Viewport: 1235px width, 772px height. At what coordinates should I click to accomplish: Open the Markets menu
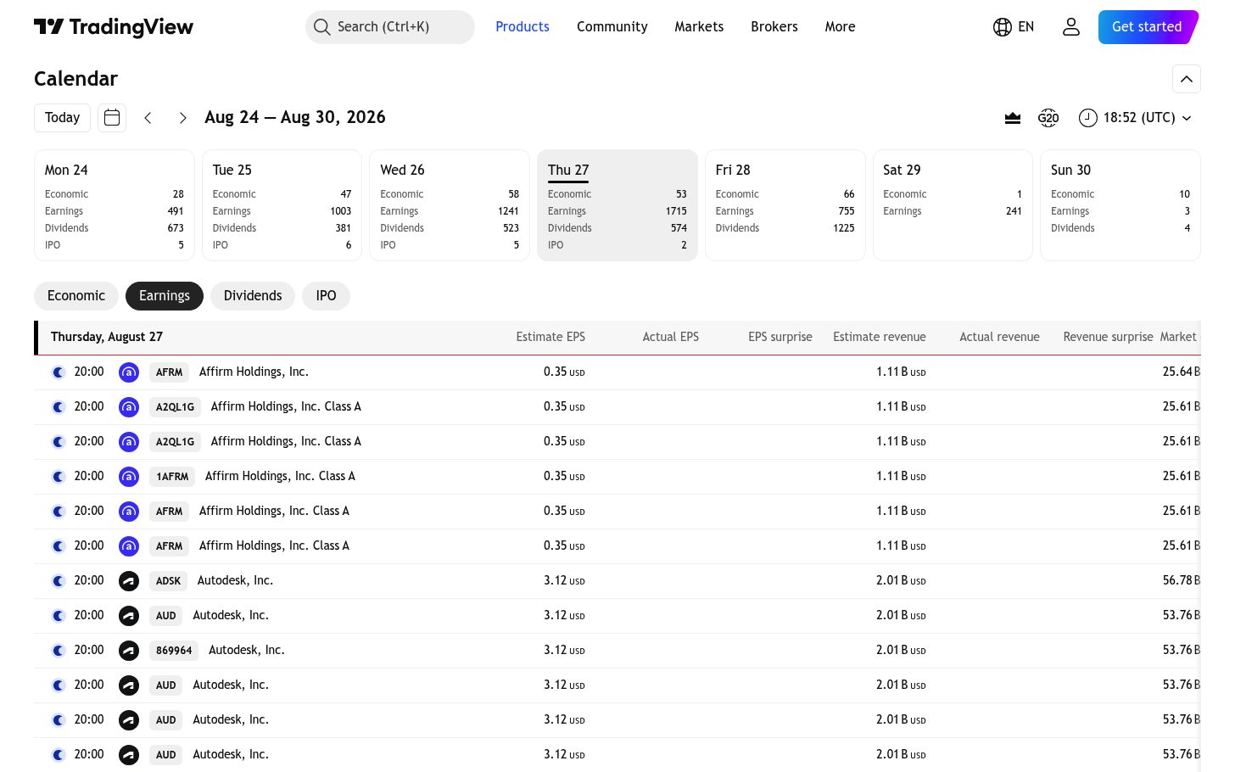click(699, 27)
